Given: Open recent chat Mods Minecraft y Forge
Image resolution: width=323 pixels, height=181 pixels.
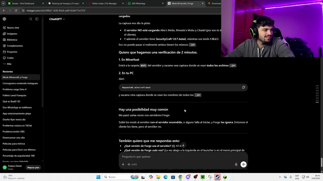Looking at the screenshot, I should (x=21, y=77).
